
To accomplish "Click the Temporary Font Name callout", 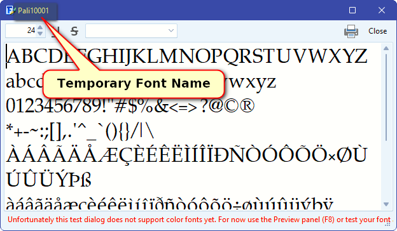I will pyautogui.click(x=134, y=84).
